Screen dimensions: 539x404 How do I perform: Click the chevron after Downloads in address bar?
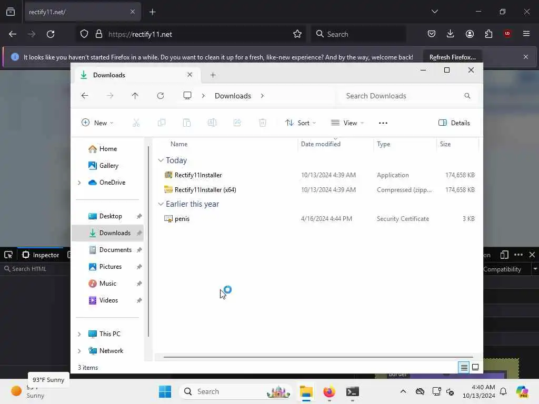pyautogui.click(x=262, y=96)
